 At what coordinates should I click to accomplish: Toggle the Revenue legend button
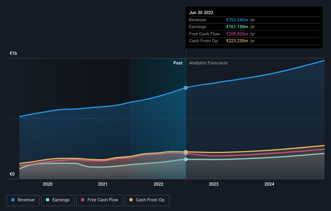pos(23,200)
